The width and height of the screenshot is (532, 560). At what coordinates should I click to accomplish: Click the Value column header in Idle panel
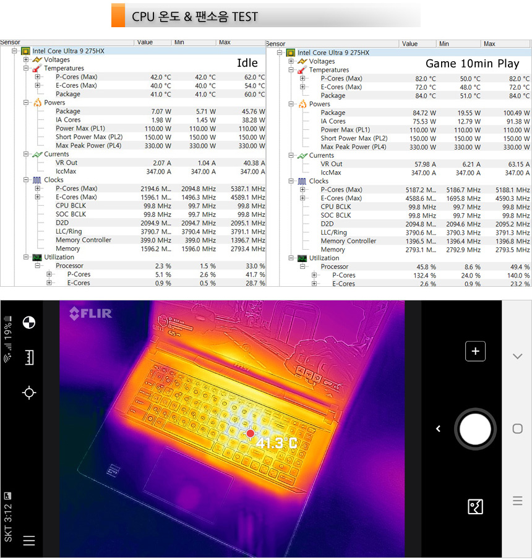coord(145,42)
